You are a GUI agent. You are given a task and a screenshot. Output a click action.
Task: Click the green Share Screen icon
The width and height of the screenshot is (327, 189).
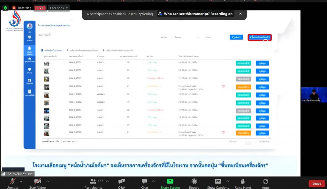coord(170,181)
